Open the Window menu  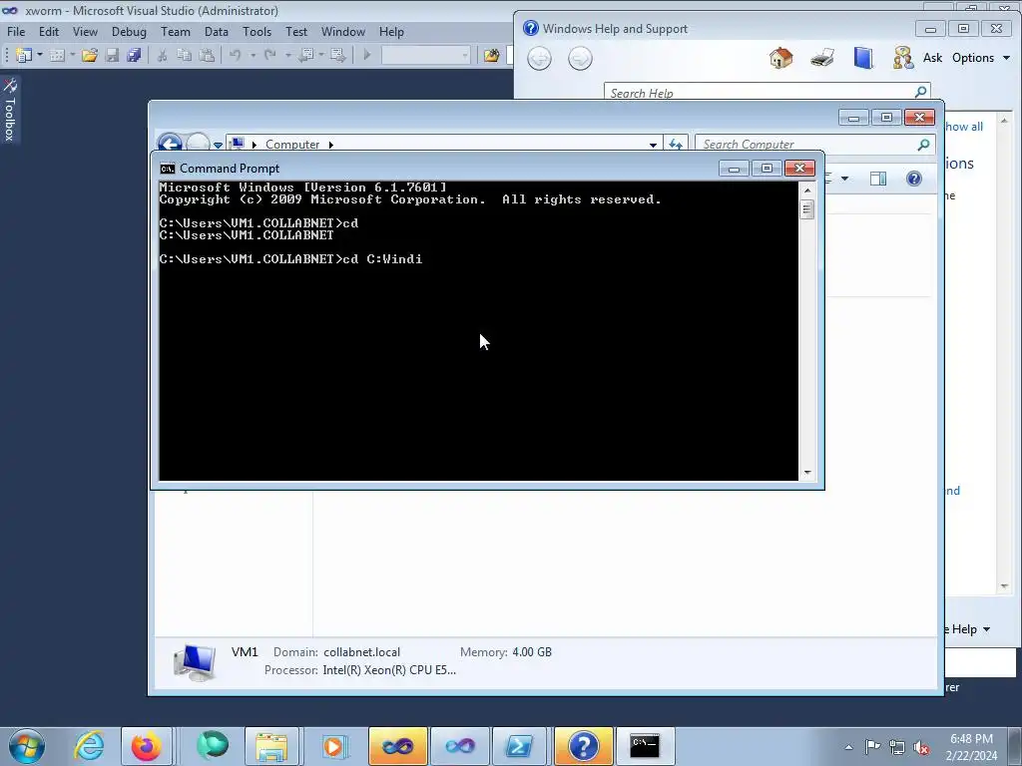(x=343, y=31)
